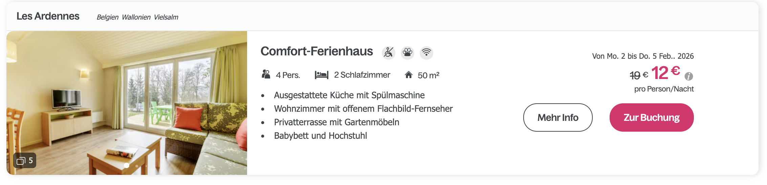Click the bed icon for Schlafzimmer

coord(321,75)
